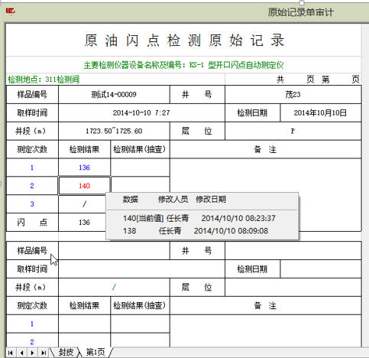Go to first sheet navigation arrow
Image resolution: width=369 pixels, height=358 pixels.
pos(11,353)
